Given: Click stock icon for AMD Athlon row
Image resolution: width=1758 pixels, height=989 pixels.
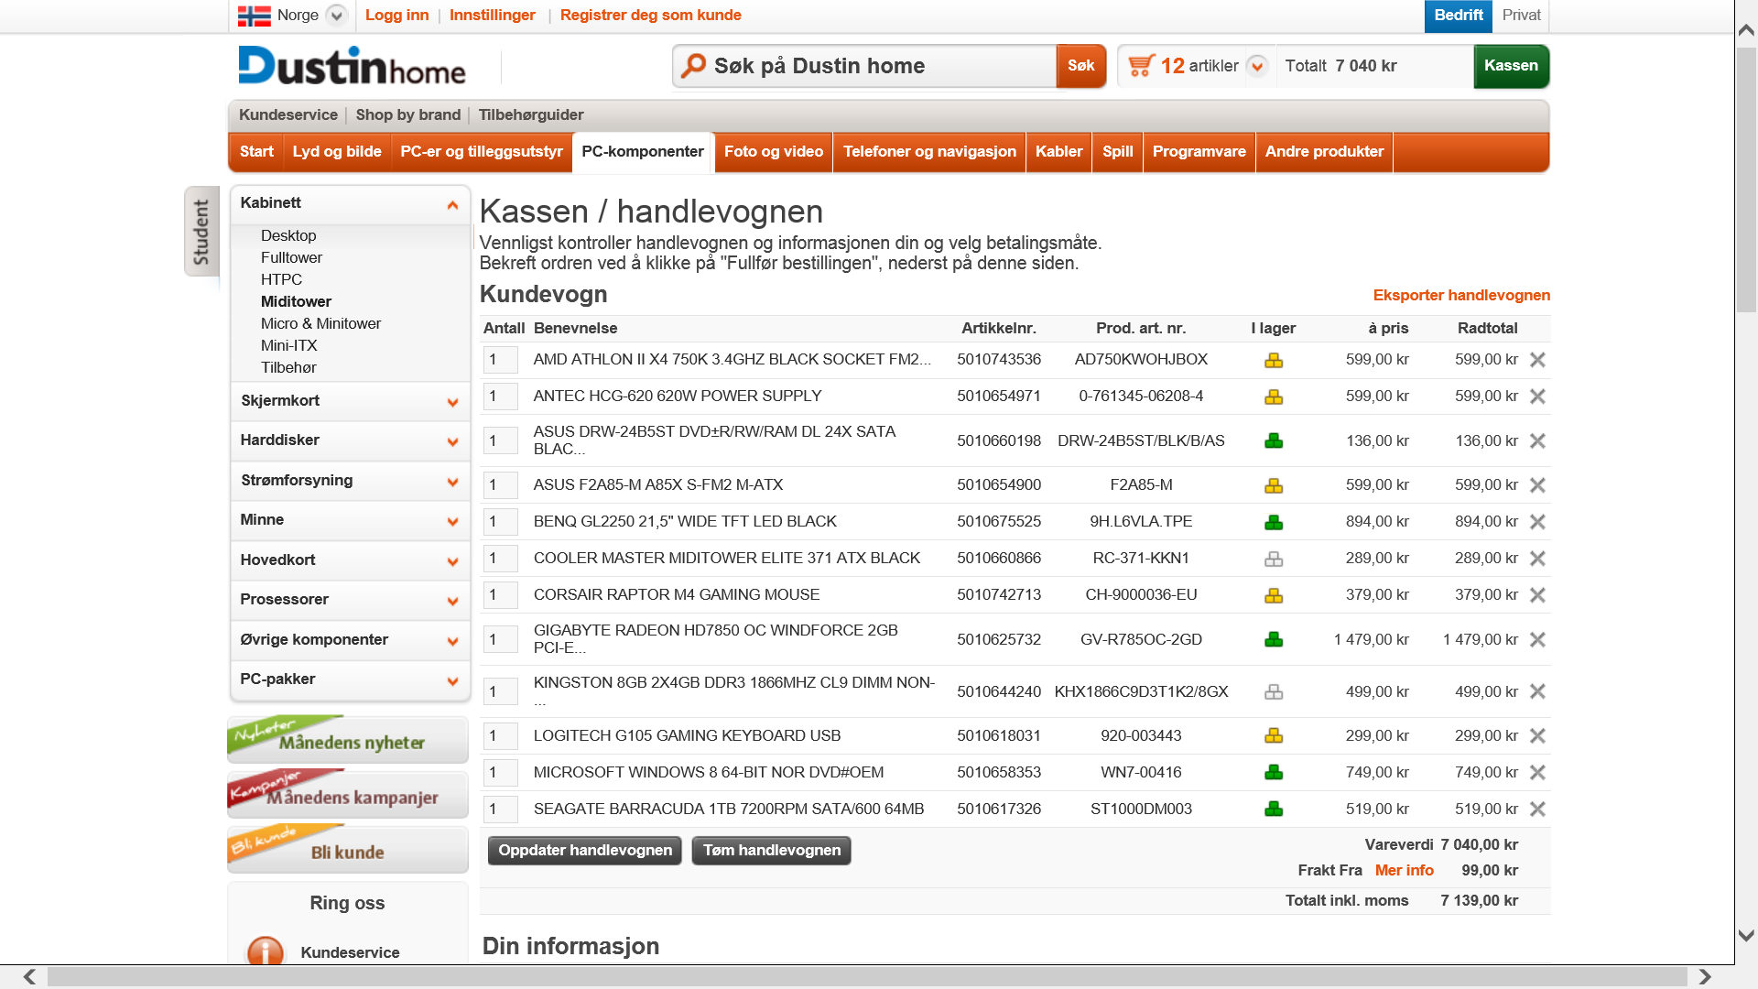Looking at the screenshot, I should (x=1274, y=360).
